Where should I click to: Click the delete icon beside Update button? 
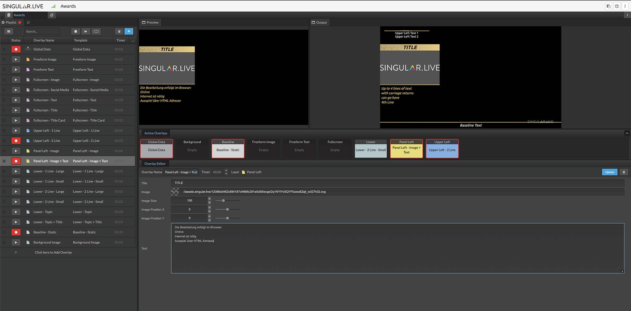pyautogui.click(x=624, y=172)
